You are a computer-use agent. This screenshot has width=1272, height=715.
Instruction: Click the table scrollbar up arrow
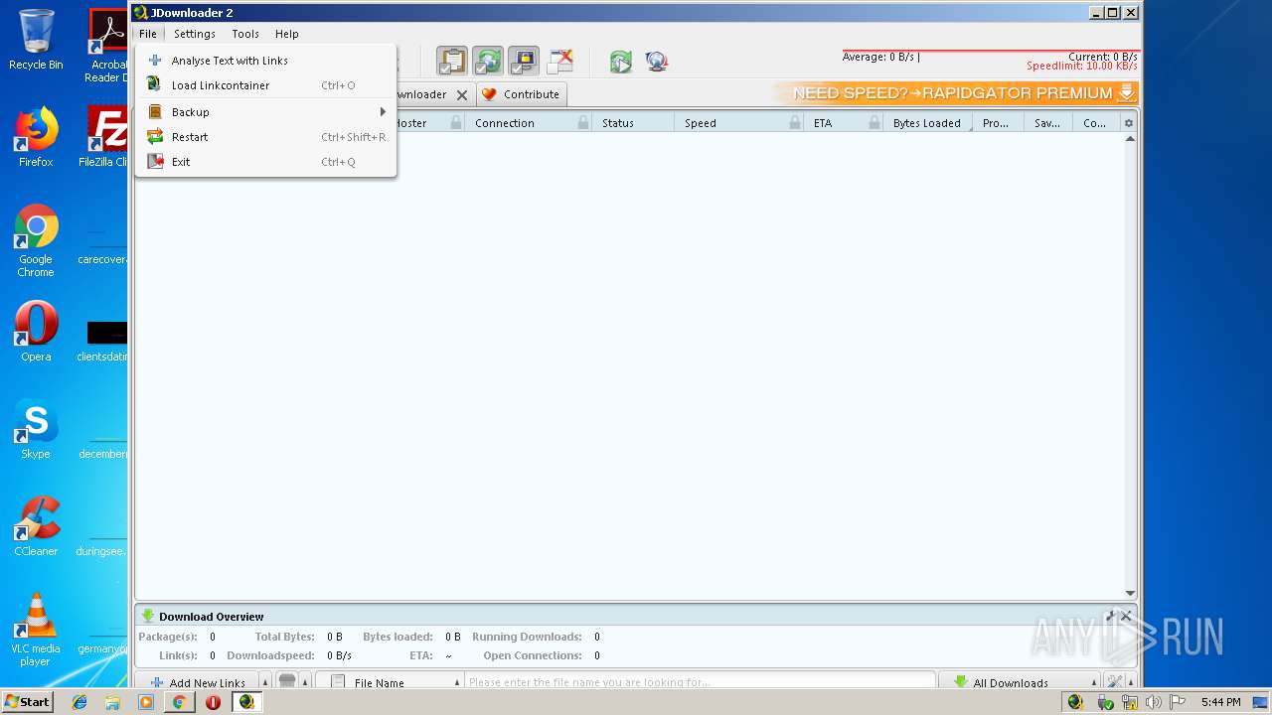coord(1130,139)
